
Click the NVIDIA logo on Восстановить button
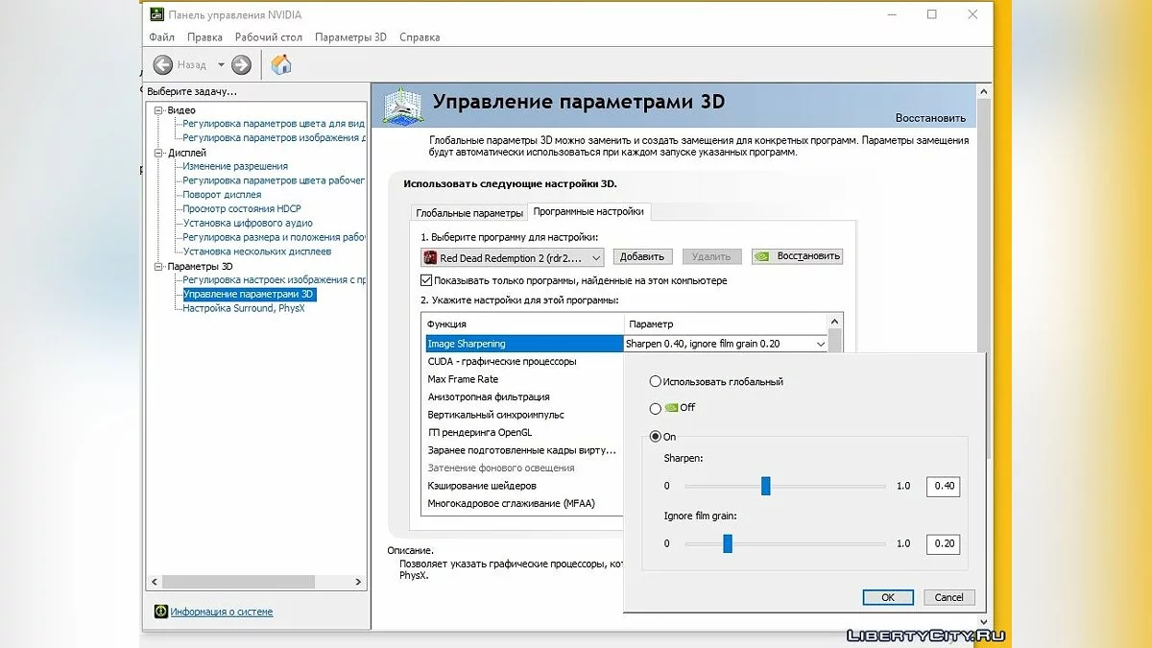(762, 256)
